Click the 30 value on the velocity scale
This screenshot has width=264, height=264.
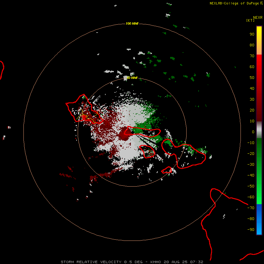tap(252, 99)
